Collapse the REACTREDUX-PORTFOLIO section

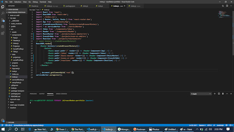tap(17, 12)
